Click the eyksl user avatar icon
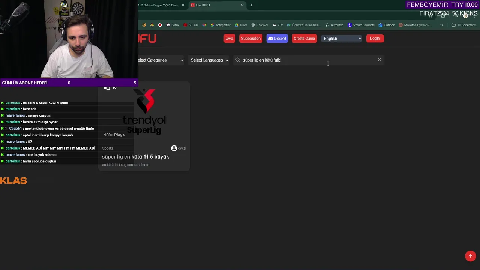This screenshot has height=270, width=480. (x=174, y=148)
